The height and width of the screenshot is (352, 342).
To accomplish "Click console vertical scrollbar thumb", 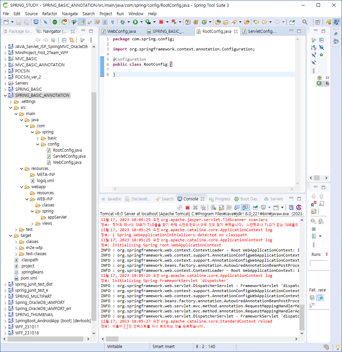I will [x=302, y=317].
